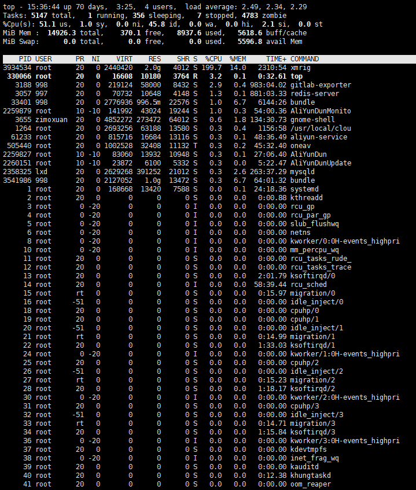Click idle_inject/0 command
Viewport: 416px width, 490px height.
pos(316,302)
